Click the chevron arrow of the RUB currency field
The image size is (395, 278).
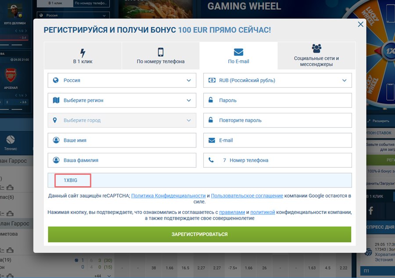tap(345, 80)
